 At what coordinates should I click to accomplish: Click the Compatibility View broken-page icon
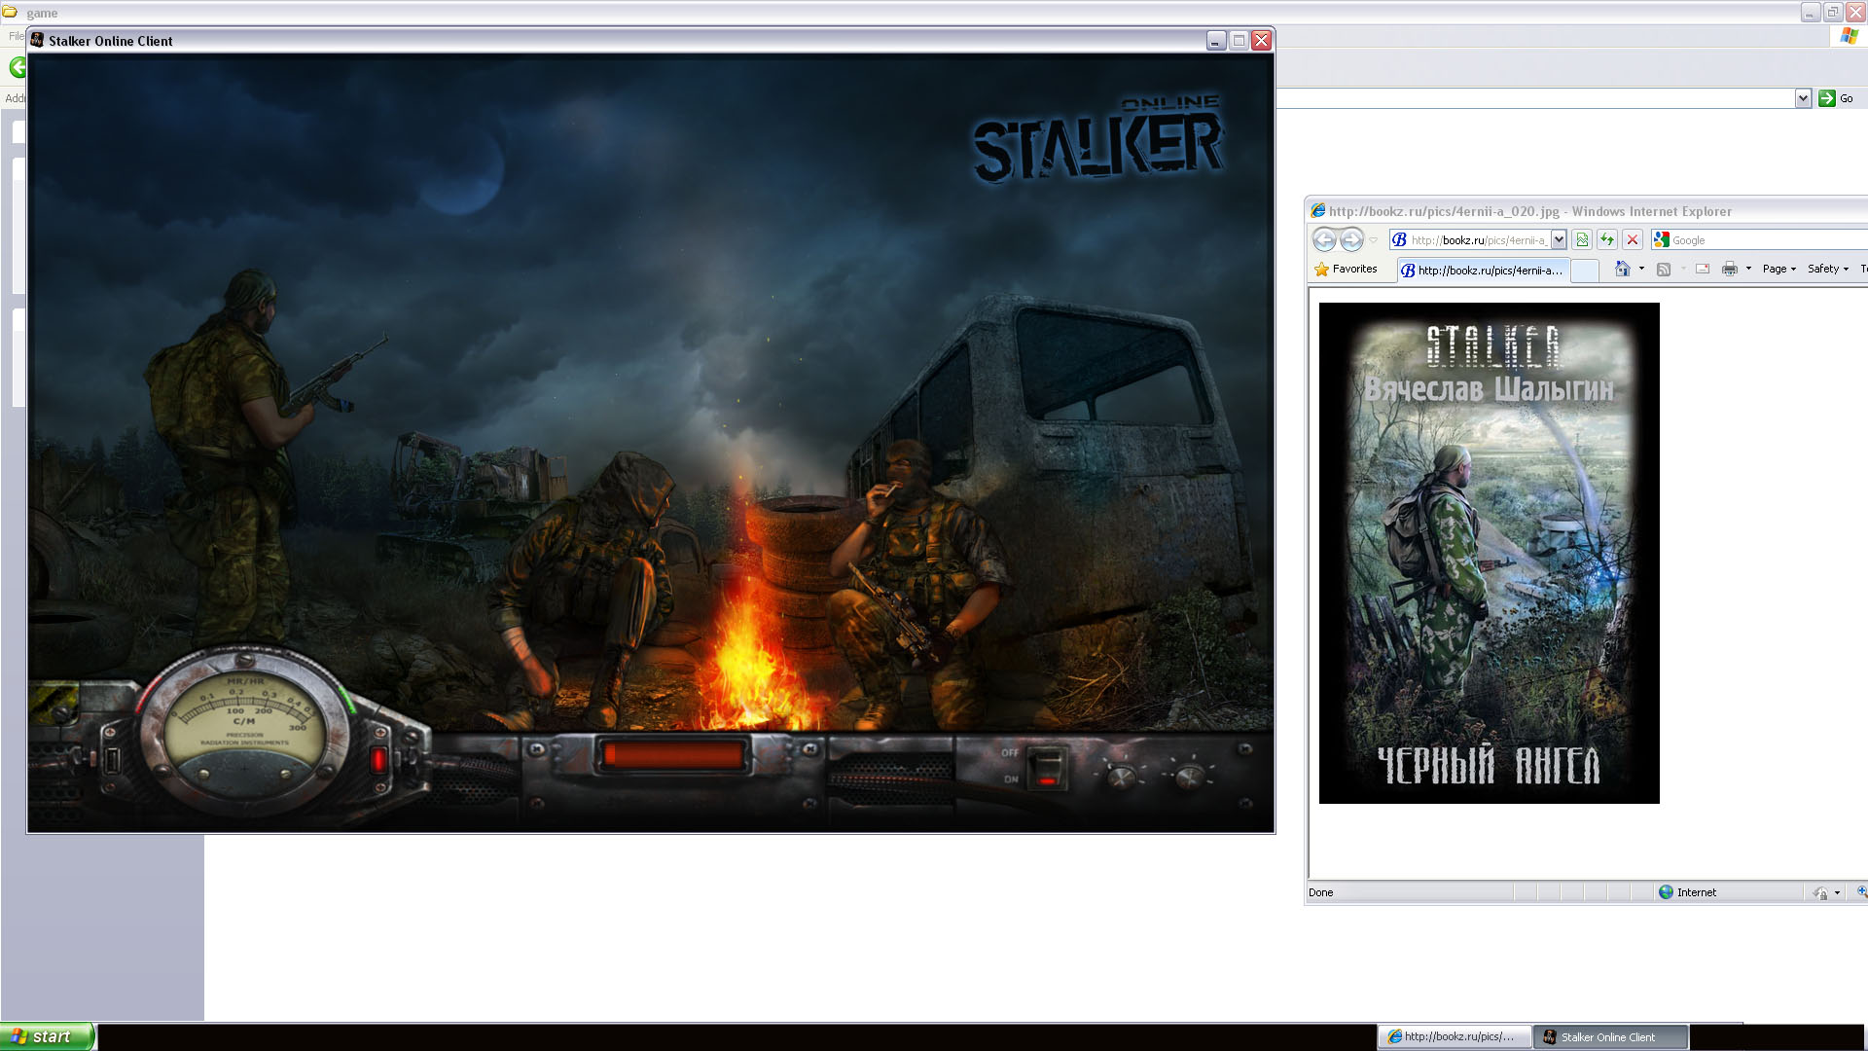[1582, 240]
